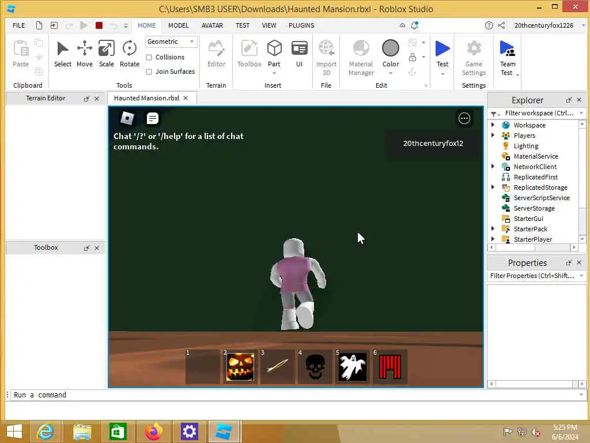590x443 pixels.
Task: Expand the Players node in Explorer
Action: (493, 135)
